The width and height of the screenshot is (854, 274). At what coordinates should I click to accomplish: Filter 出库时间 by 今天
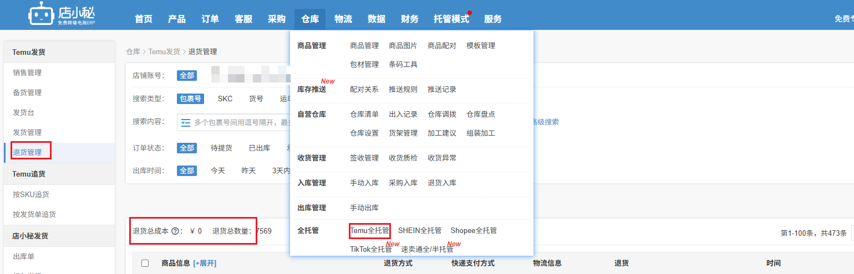pos(218,170)
